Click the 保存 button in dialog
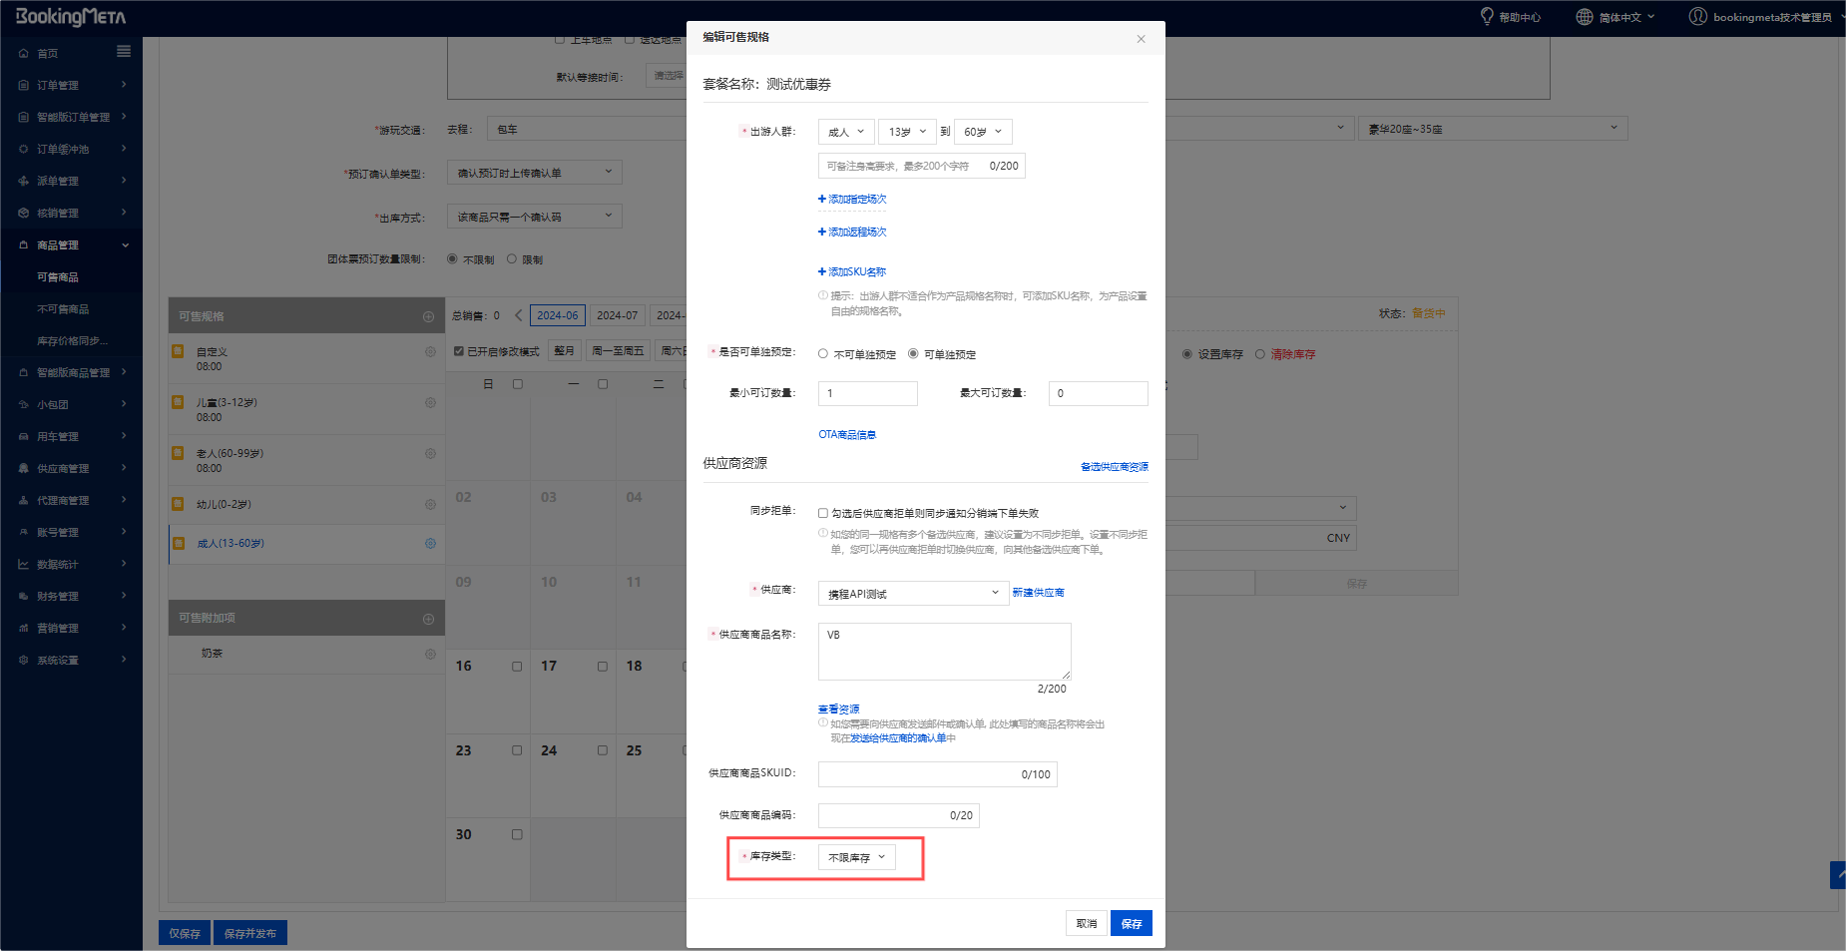Screen dimensions: 1846x951 coord(1131,924)
